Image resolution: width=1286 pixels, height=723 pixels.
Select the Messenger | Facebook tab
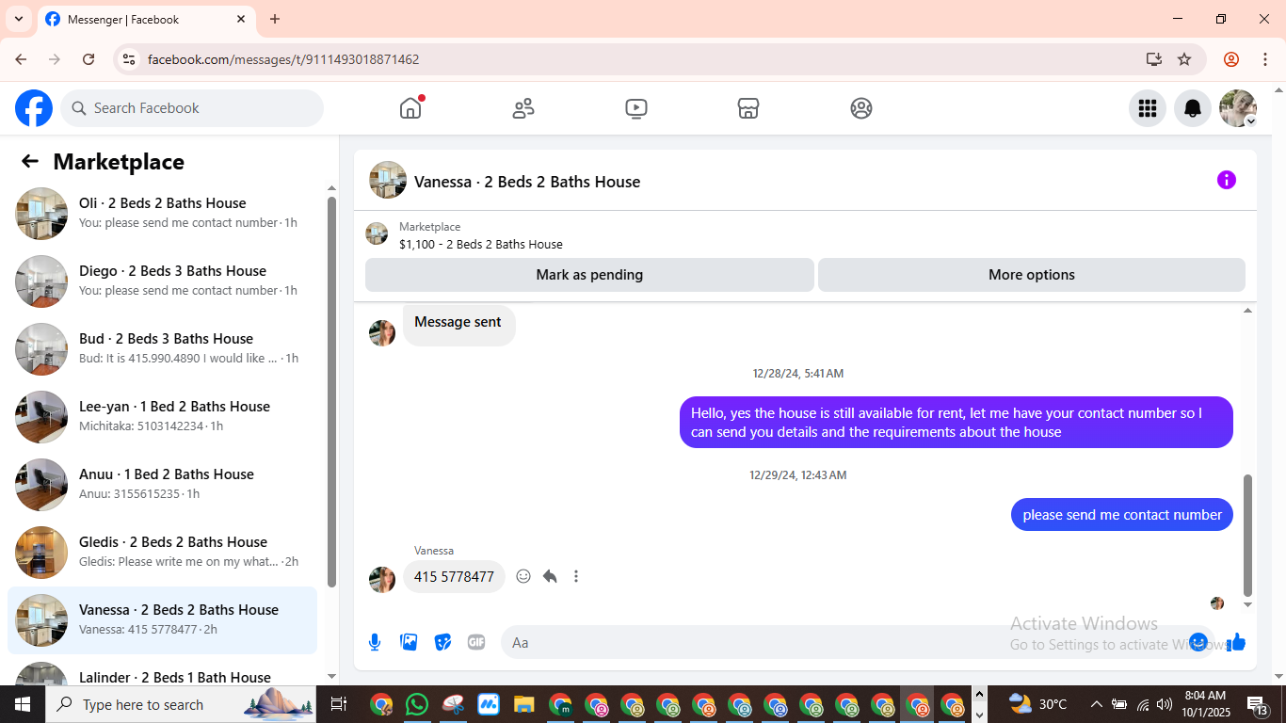pyautogui.click(x=146, y=19)
